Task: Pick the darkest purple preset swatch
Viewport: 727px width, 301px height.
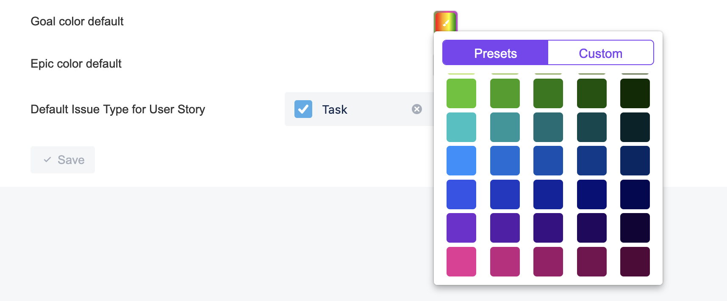Action: pos(635,228)
